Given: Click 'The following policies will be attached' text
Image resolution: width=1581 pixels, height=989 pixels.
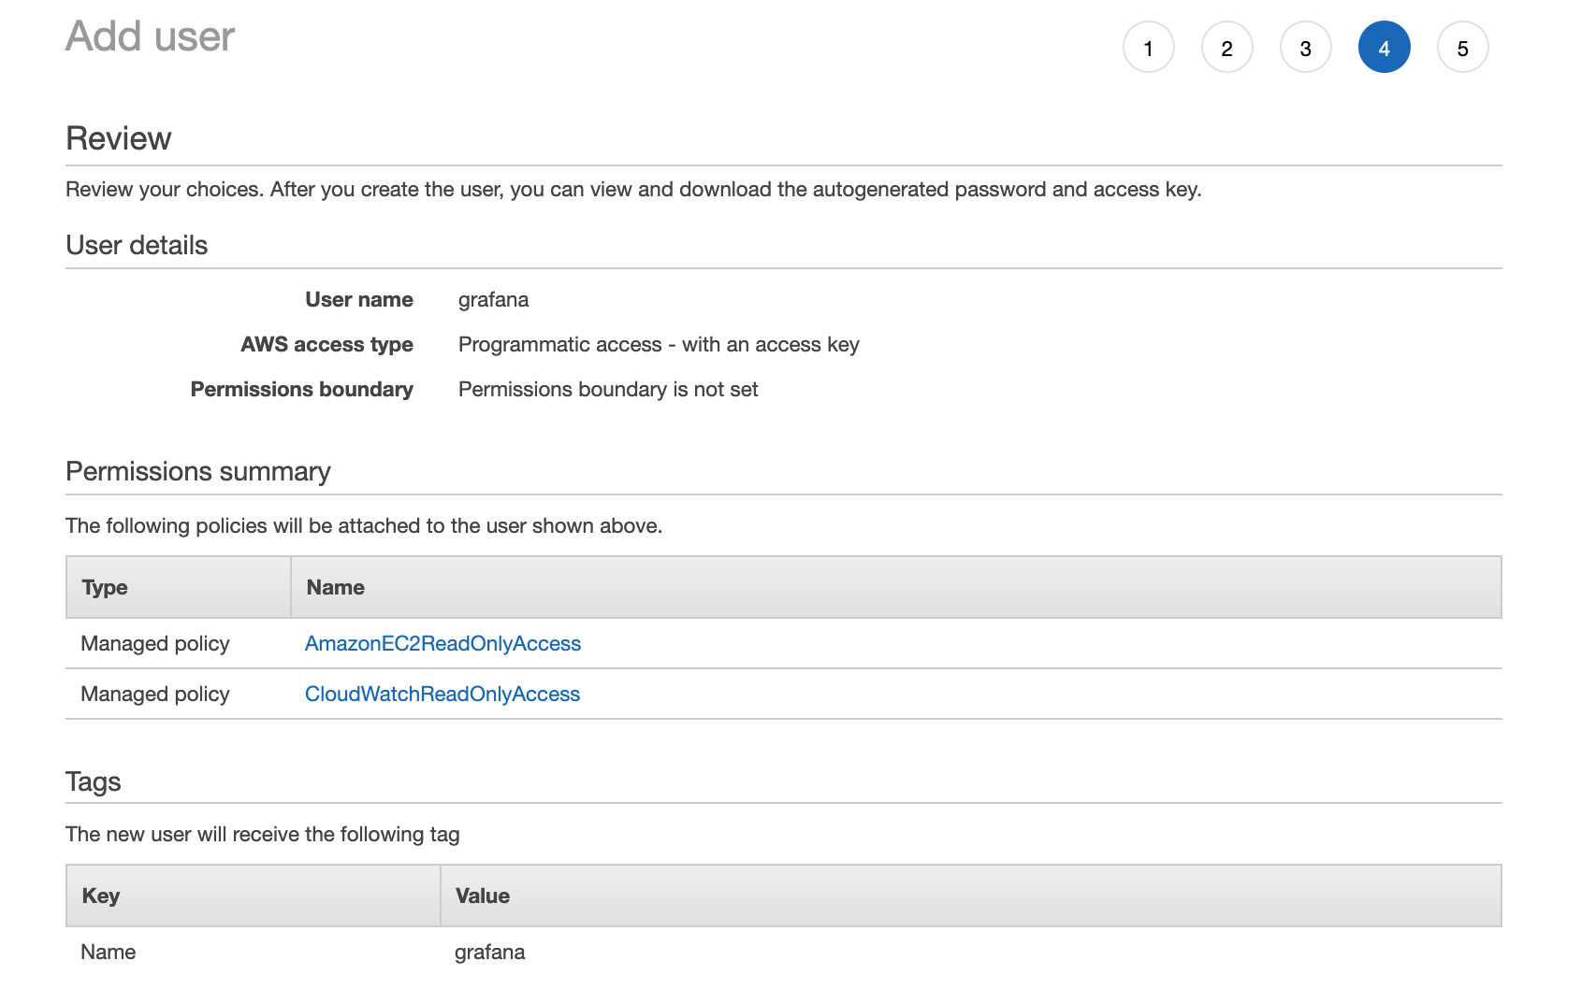Looking at the screenshot, I should tap(364, 525).
